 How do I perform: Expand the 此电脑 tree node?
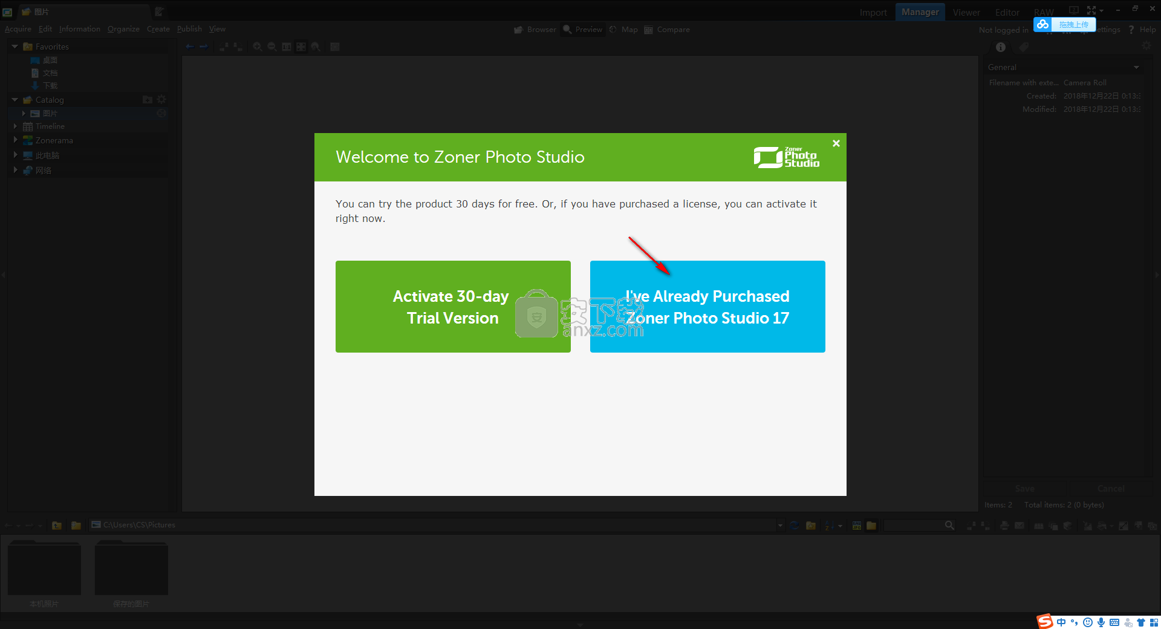pyautogui.click(x=15, y=155)
